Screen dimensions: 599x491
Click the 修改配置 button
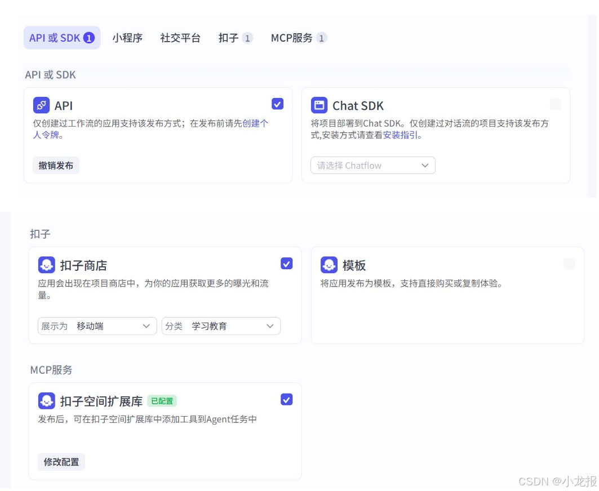tap(60, 461)
